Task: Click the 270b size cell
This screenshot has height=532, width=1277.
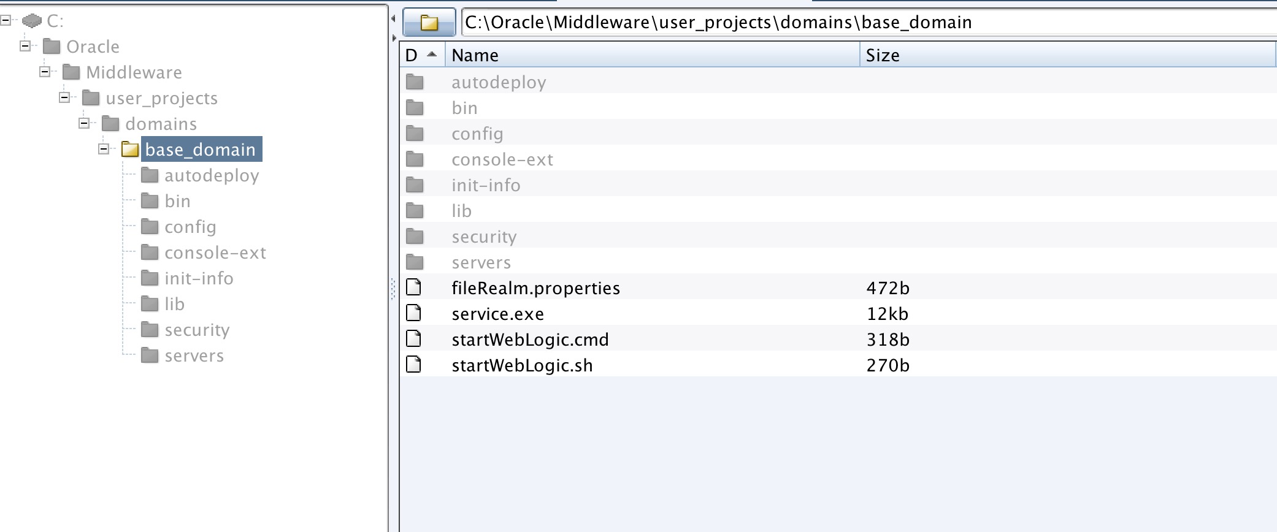Action: (888, 365)
